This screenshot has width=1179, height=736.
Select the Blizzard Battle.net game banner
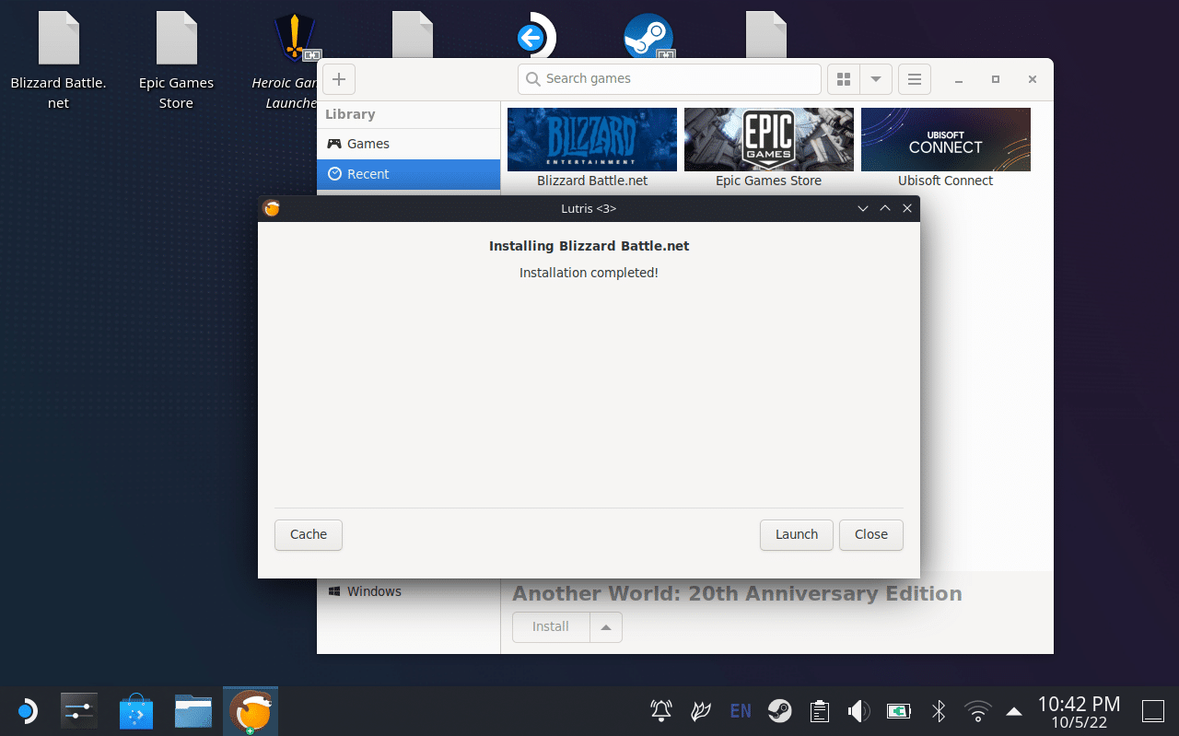point(592,139)
